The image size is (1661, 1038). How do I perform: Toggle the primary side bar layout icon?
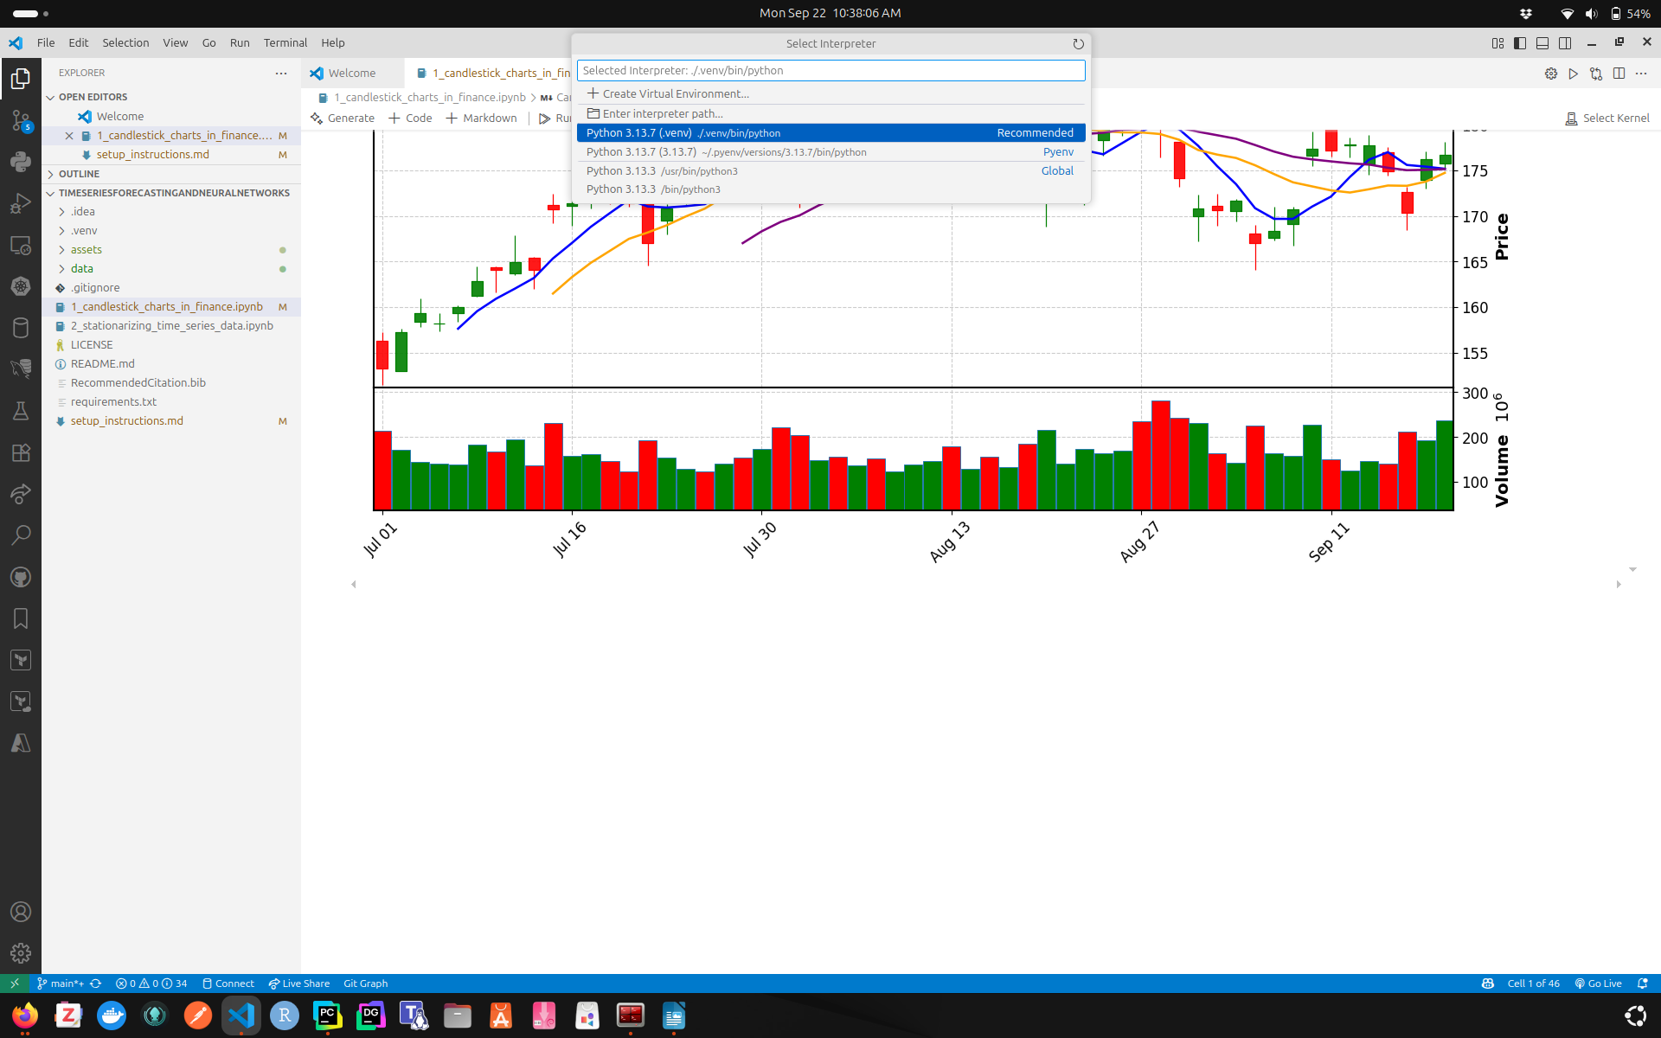click(1520, 43)
